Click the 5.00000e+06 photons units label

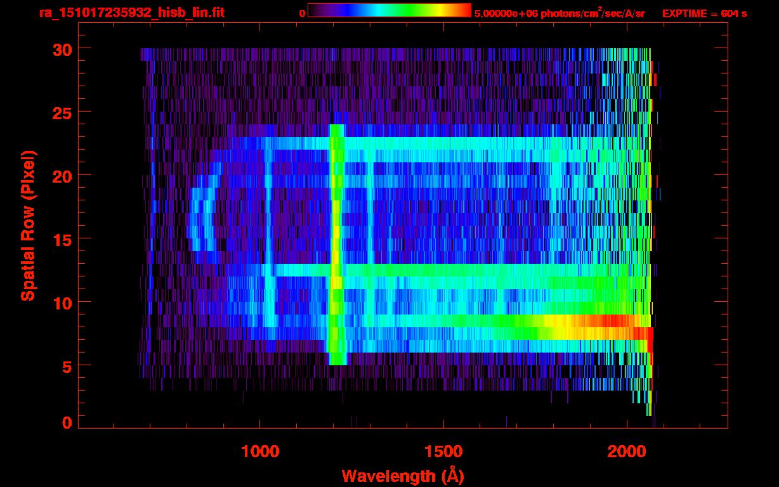560,13
